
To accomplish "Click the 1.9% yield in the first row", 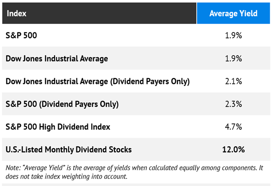I will click(x=234, y=35).
